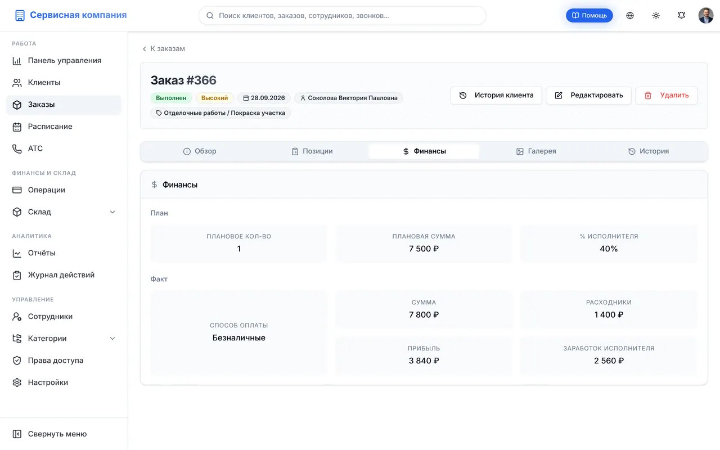Expand the Категории submenu chevron
Screen dimensions: 720x450
coord(112,339)
